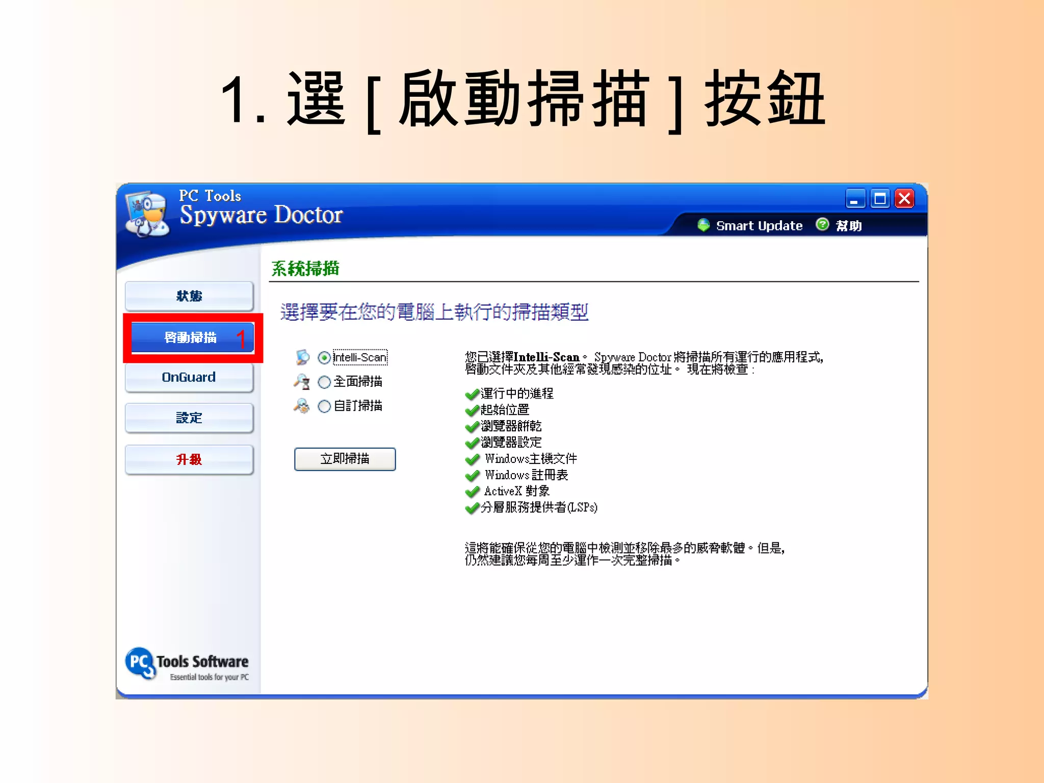Click the tagline Essential tools for your PC

click(x=210, y=677)
